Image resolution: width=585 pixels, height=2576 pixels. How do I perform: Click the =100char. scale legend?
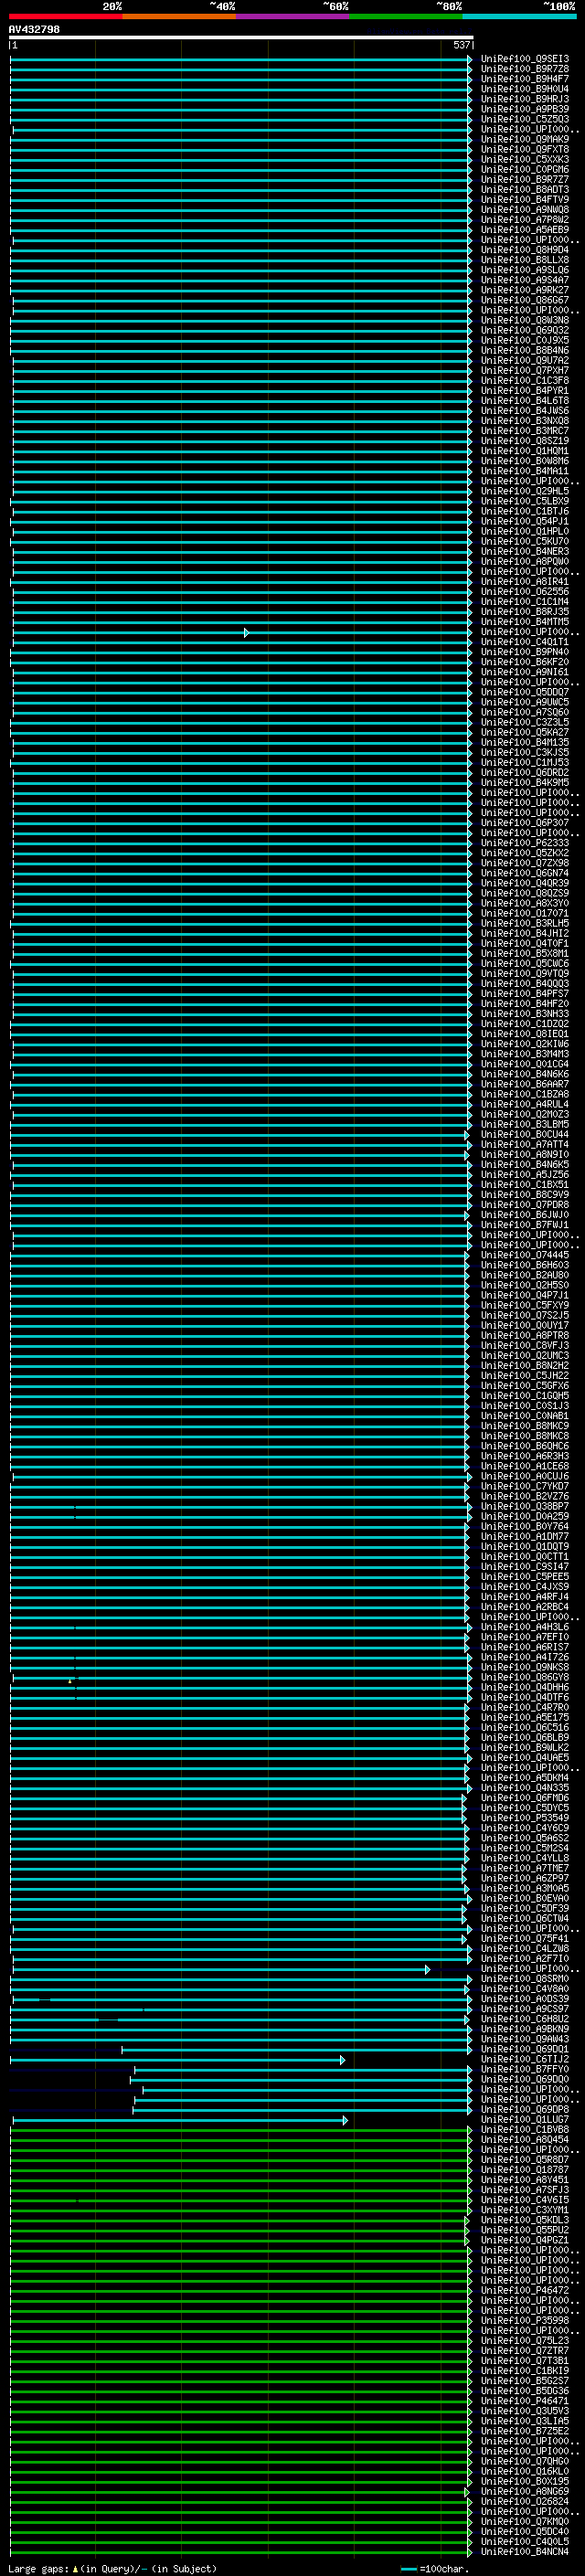click(x=434, y=2568)
